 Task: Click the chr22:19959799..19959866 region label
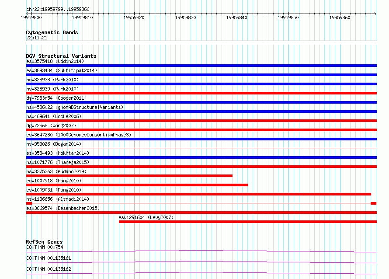click(x=58, y=9)
